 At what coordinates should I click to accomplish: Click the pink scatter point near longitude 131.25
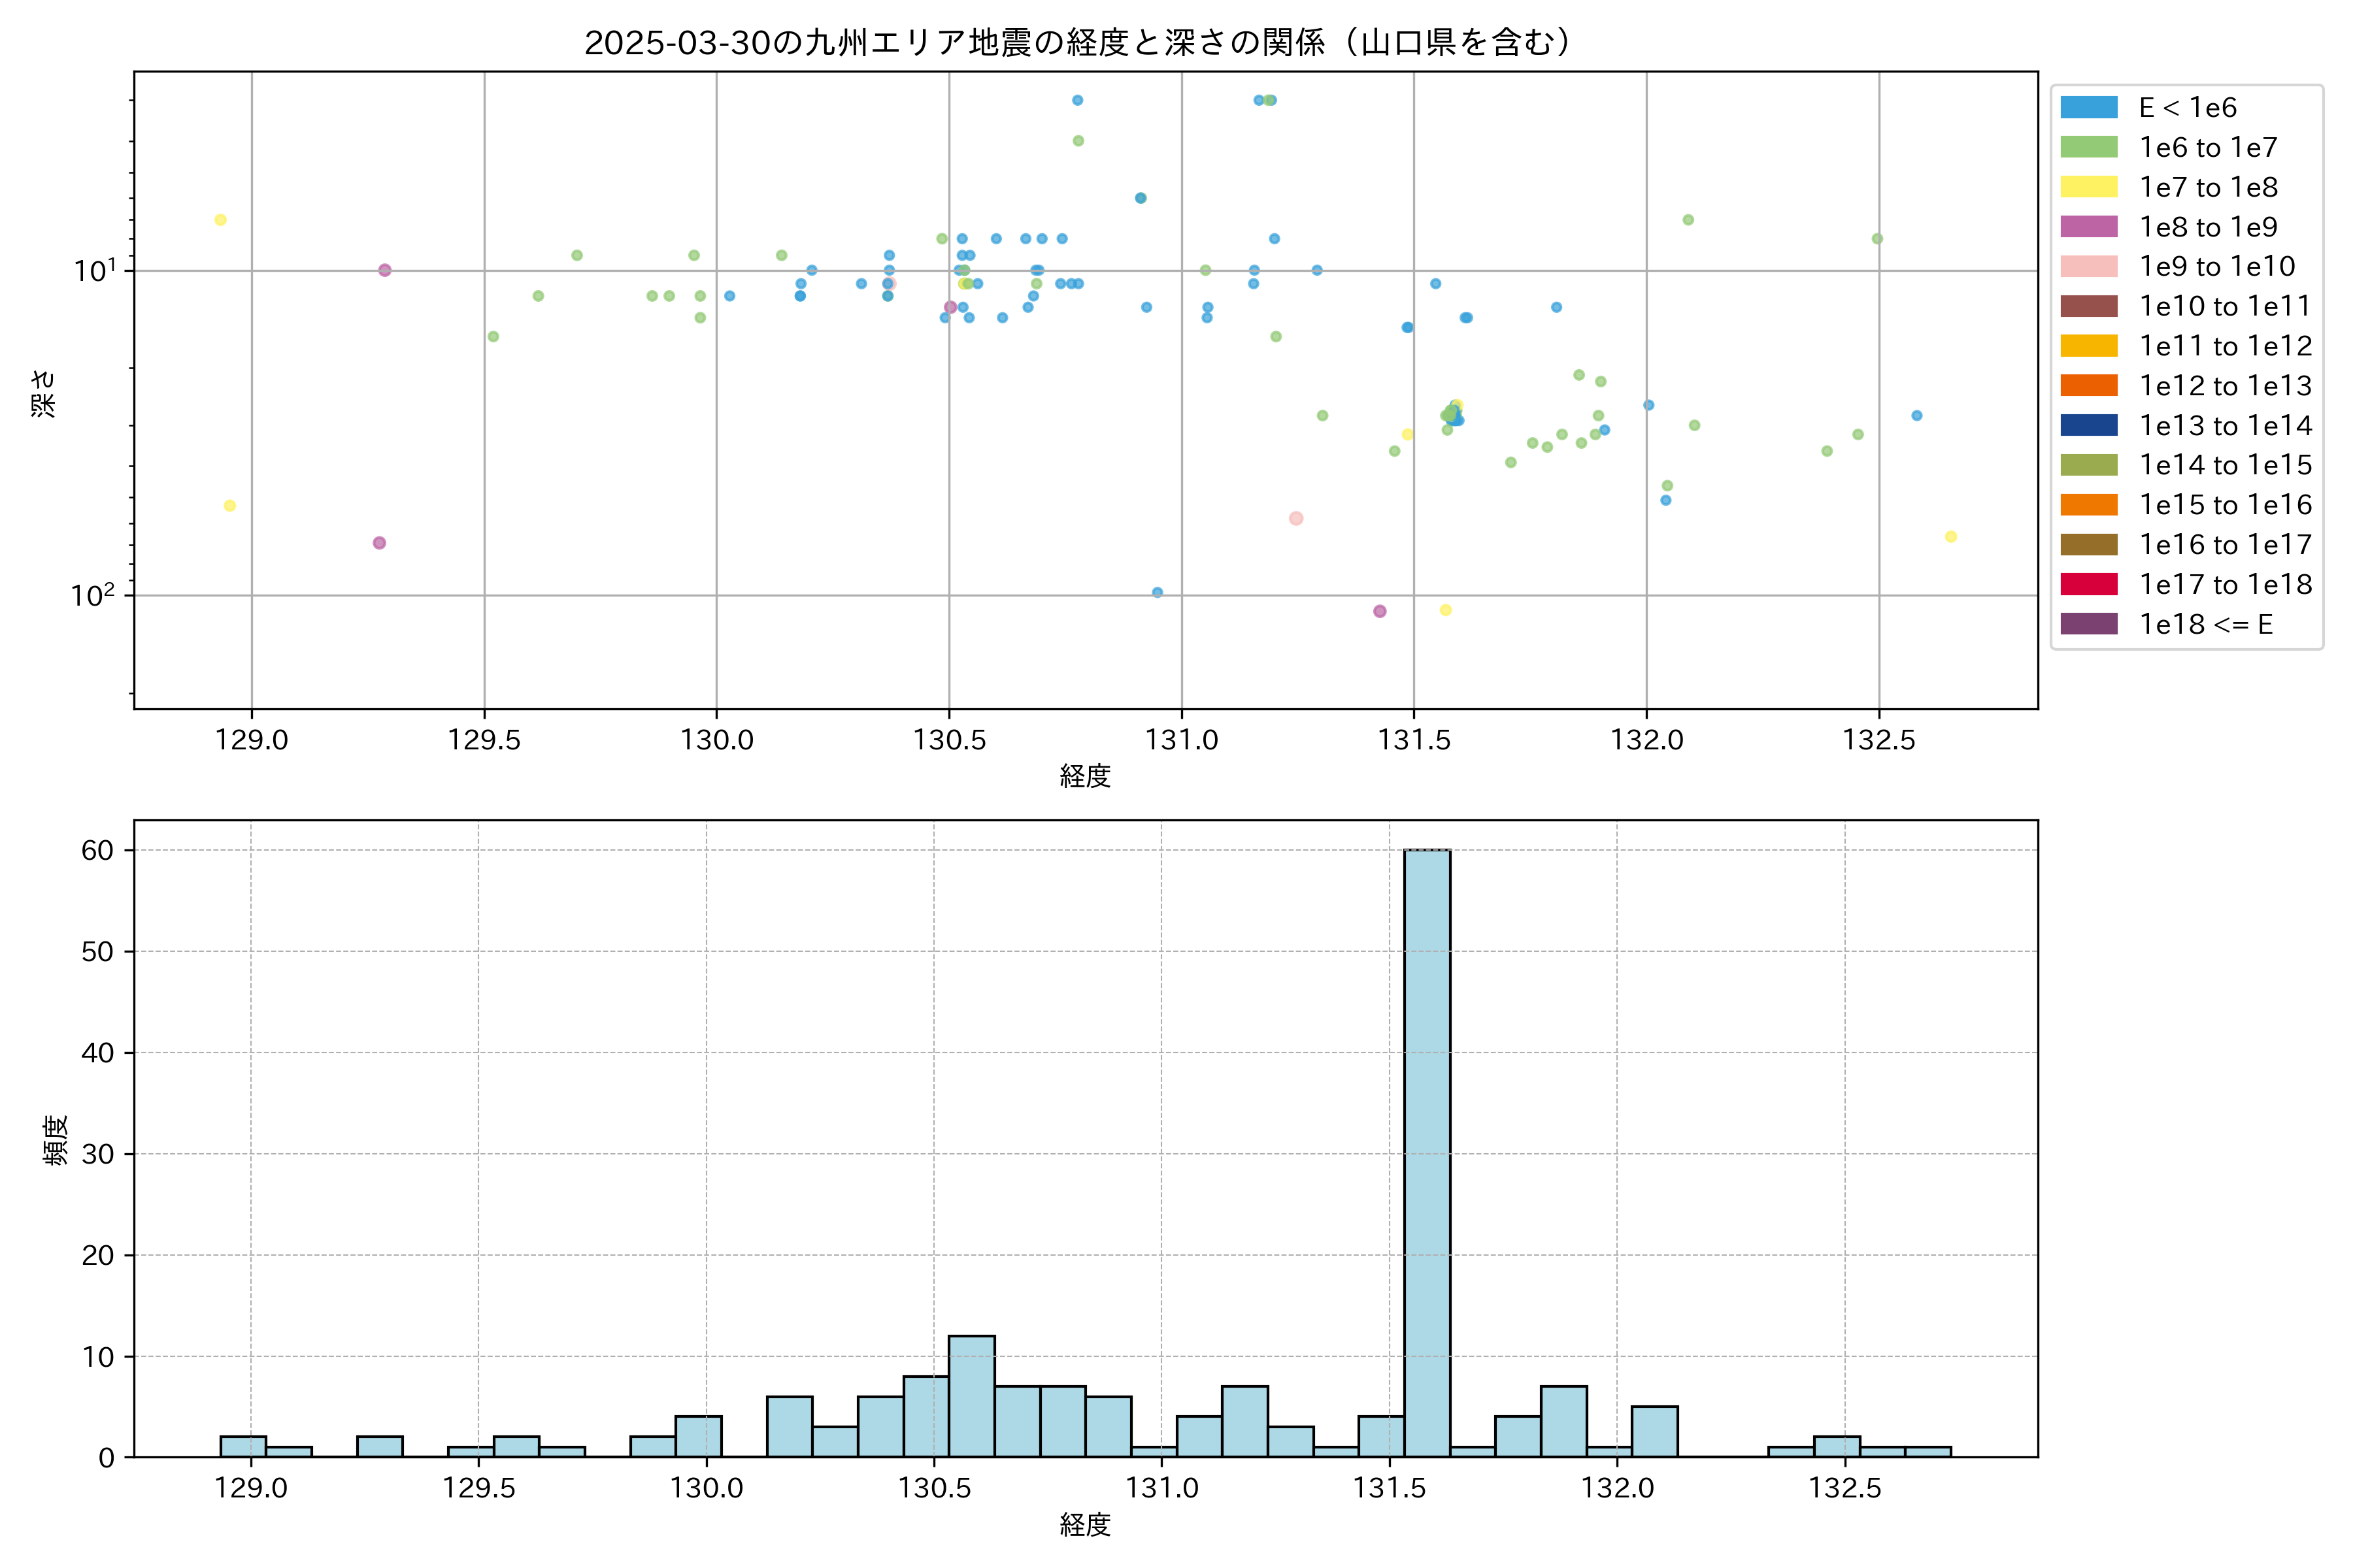coord(1295,518)
